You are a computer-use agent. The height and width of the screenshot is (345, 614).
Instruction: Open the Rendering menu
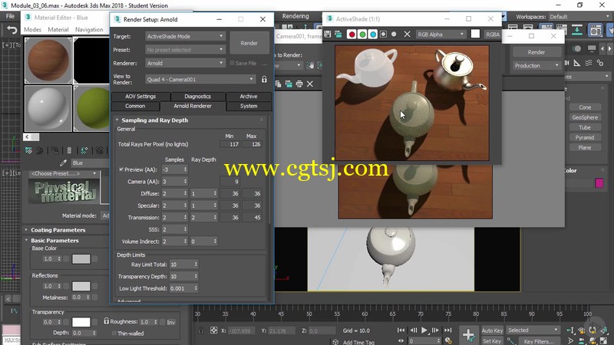click(x=295, y=16)
